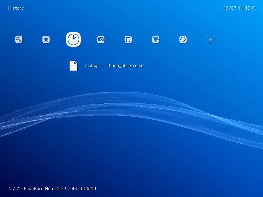
Task: Open the Videos film camera icon
Action: click(155, 39)
